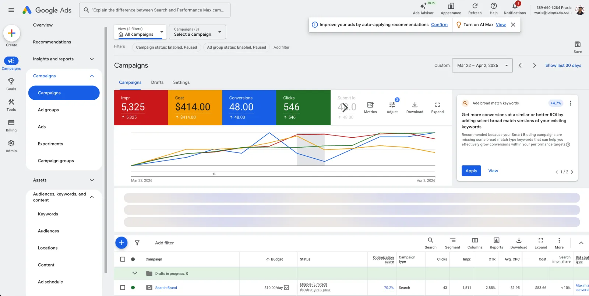Viewport: 589px width, 296px height.
Task: Click the table filter funnel icon
Action: [x=137, y=243]
